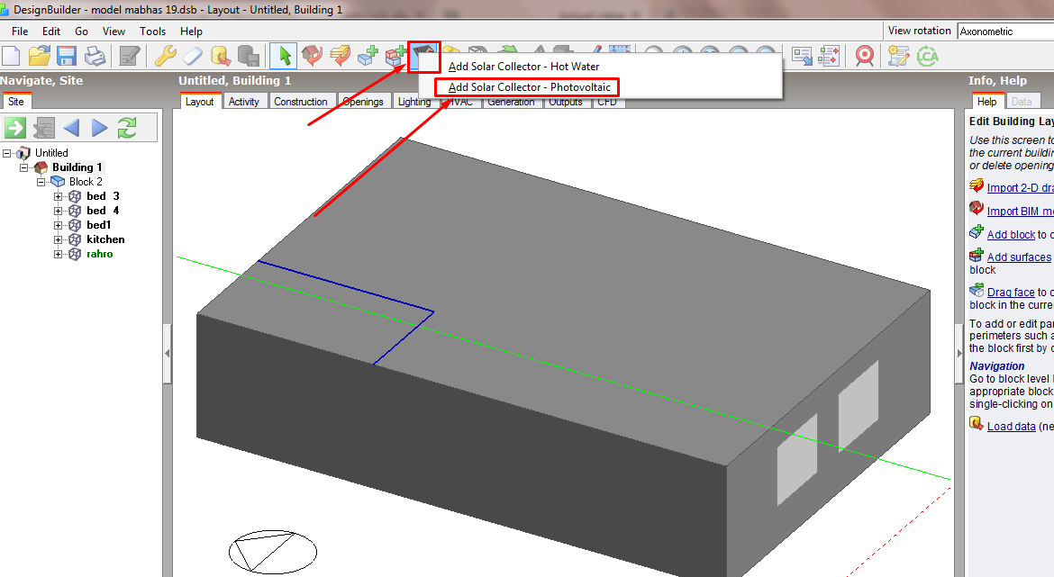Collapse the left navigator panel handle
Screen dimensions: 1054x577
tap(168, 354)
